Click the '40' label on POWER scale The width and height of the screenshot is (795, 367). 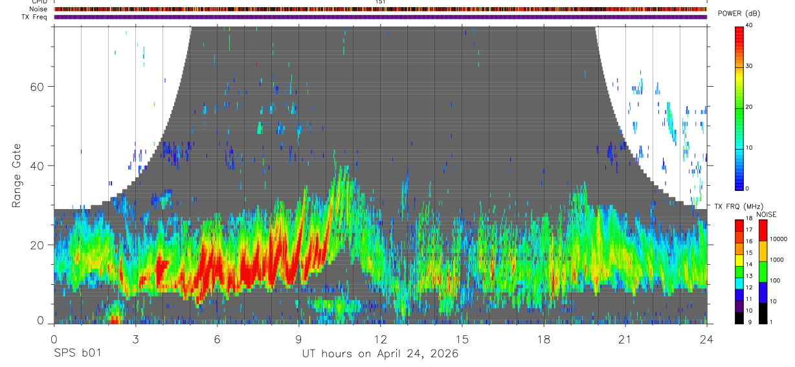tap(750, 26)
